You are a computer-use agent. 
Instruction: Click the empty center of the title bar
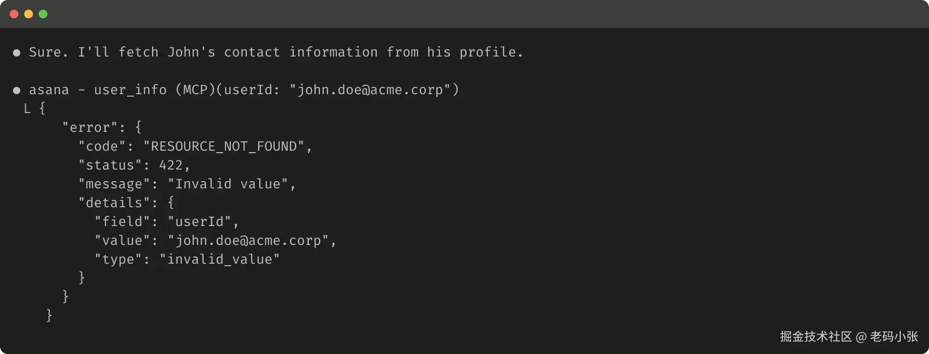pos(464,14)
